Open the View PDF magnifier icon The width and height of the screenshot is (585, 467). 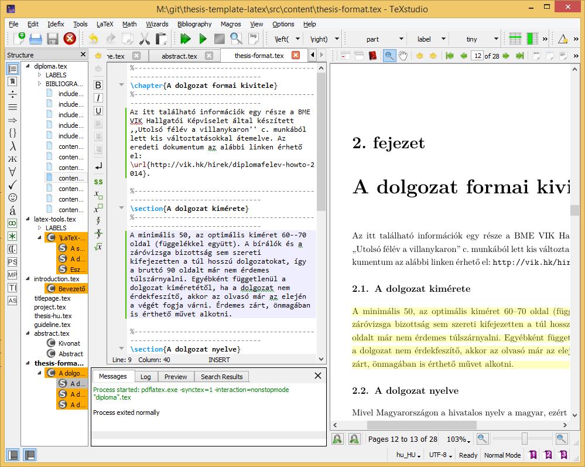[x=236, y=39]
